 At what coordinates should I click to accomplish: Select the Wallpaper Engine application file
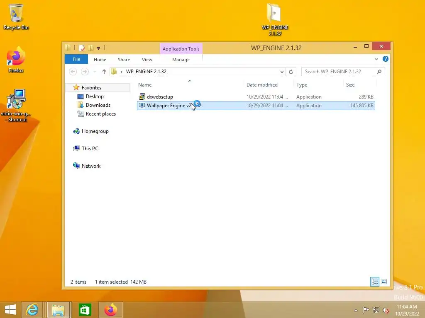click(256, 106)
